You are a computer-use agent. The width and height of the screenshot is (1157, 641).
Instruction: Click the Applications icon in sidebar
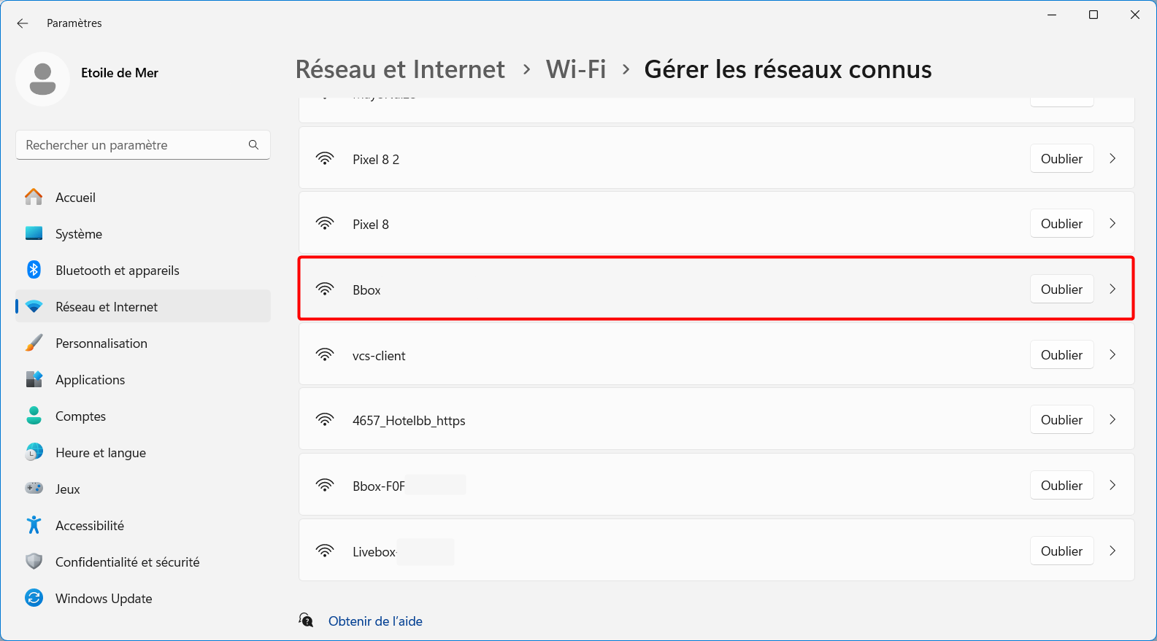tap(34, 379)
